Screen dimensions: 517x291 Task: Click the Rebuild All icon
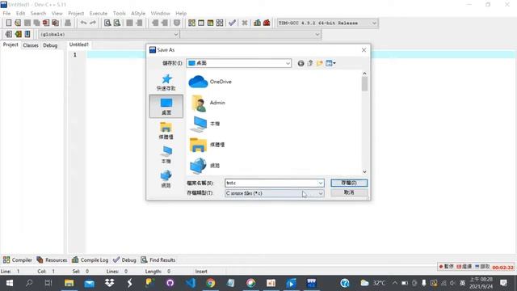point(220,23)
